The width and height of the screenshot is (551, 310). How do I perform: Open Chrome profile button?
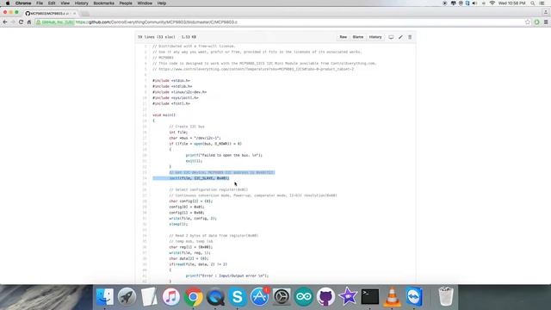point(546,12)
